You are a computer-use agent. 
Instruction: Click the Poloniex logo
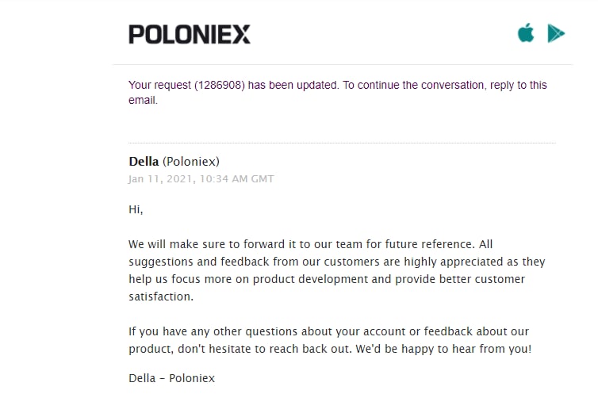point(190,34)
